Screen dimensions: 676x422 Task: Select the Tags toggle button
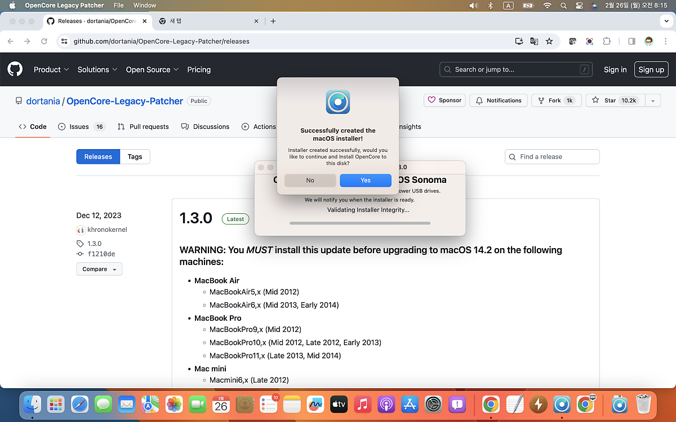tap(135, 156)
